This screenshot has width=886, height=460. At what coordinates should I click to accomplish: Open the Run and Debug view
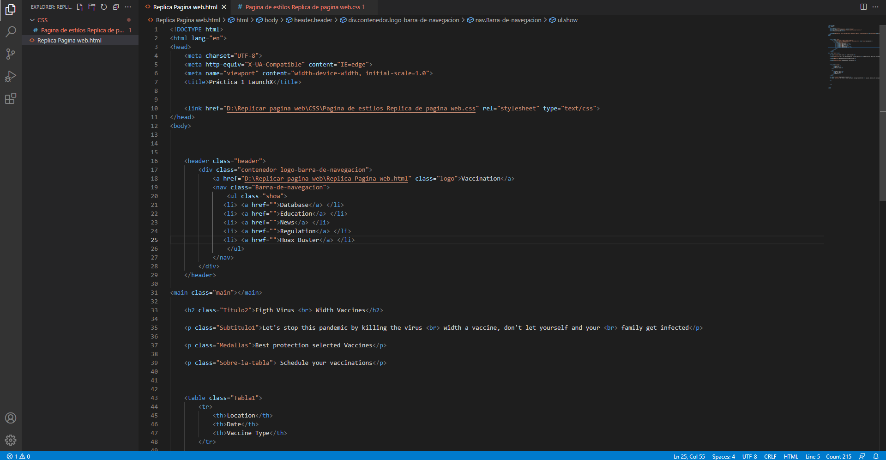click(x=11, y=76)
